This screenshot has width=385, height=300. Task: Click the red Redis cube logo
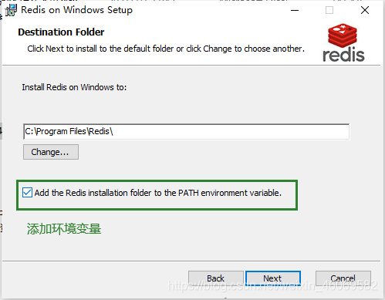pos(343,35)
